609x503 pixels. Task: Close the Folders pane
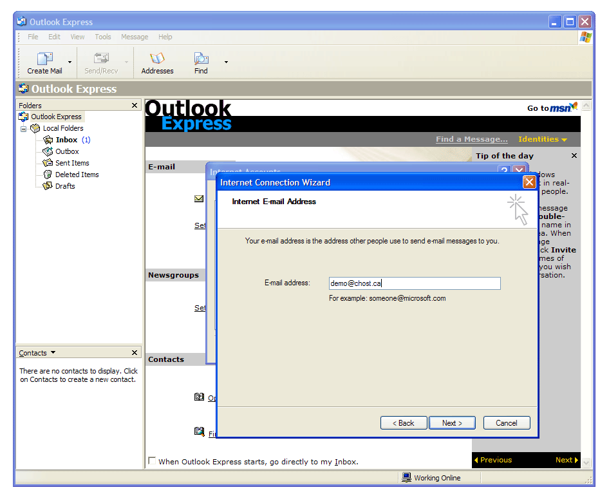135,105
